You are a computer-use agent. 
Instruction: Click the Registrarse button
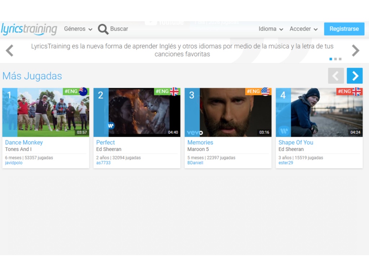(x=344, y=29)
